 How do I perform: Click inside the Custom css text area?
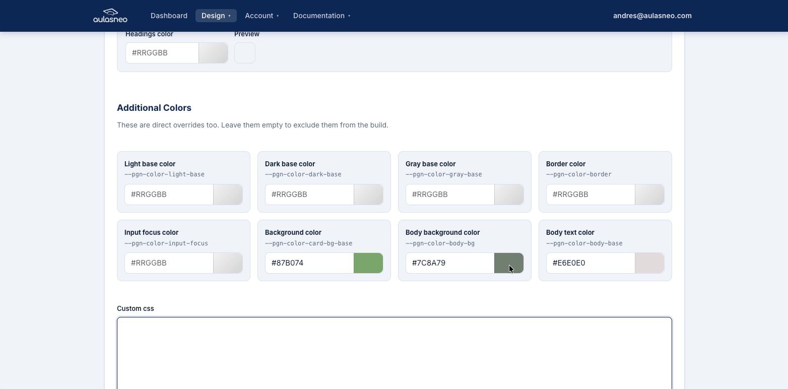click(x=394, y=353)
